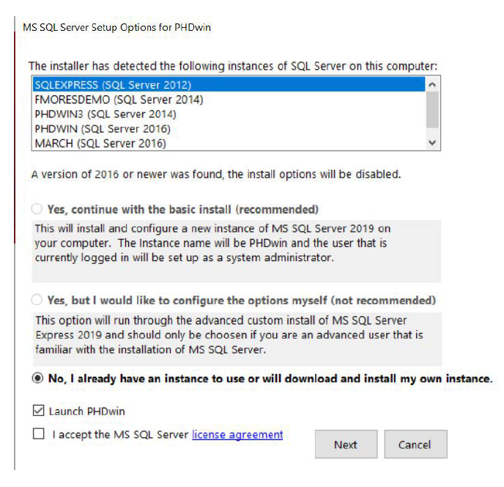Image resolution: width=504 pixels, height=487 pixels.
Task: Click 'I accept the MS SQL Server' label
Action: pos(120,434)
